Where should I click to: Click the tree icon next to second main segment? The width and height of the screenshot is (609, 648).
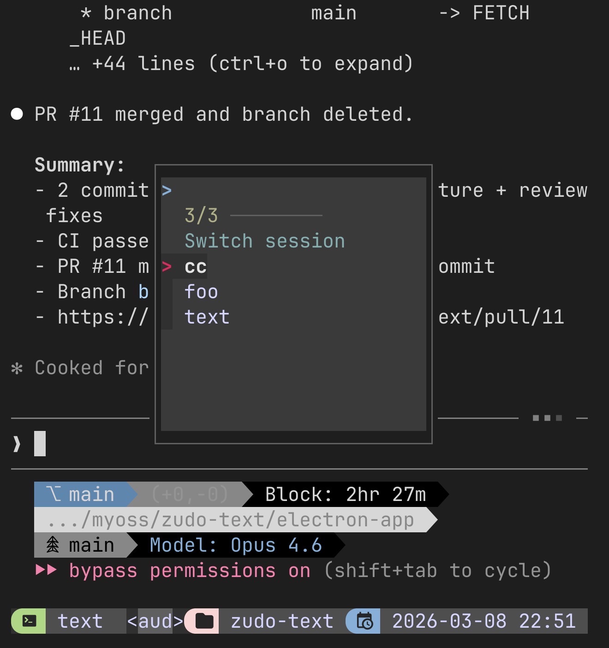coord(52,544)
